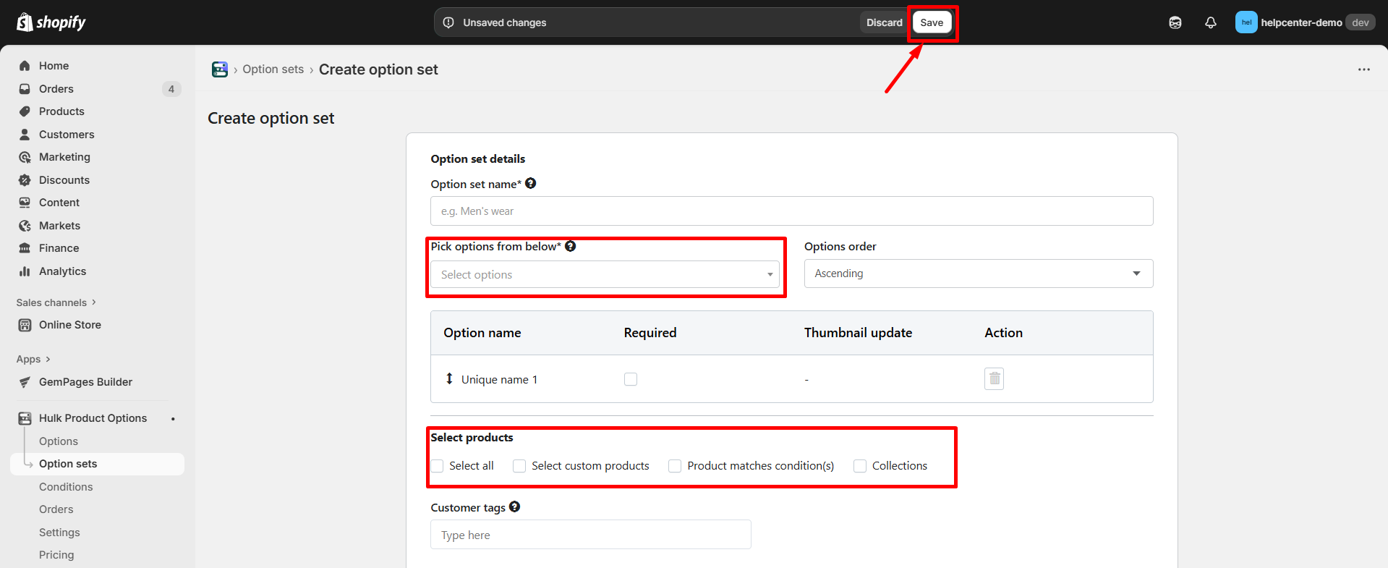Click the drag handle for Unique name 1
Image resolution: width=1388 pixels, height=568 pixels.
449,378
